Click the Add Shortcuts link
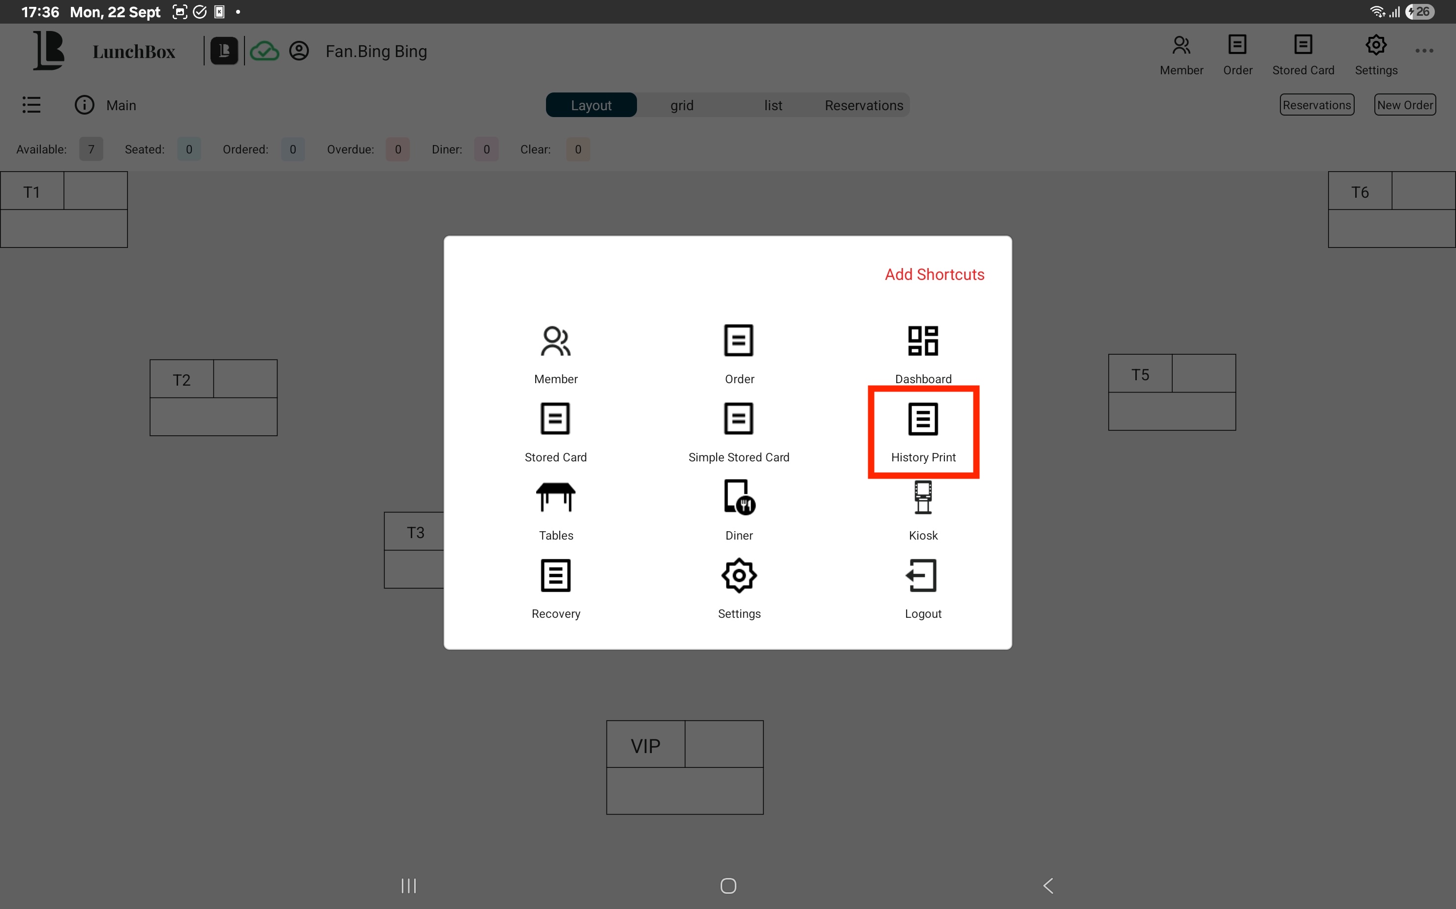This screenshot has width=1456, height=909. 934,275
